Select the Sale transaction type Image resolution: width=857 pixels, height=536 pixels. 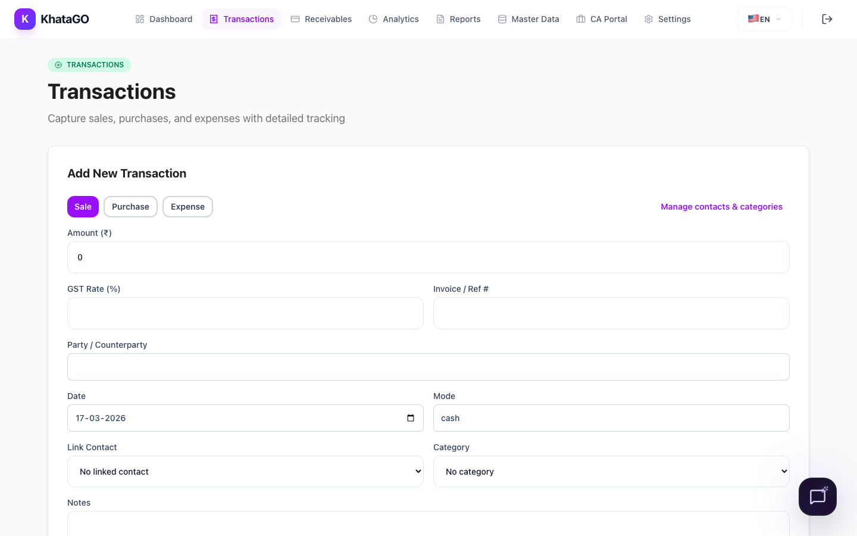pyautogui.click(x=83, y=207)
